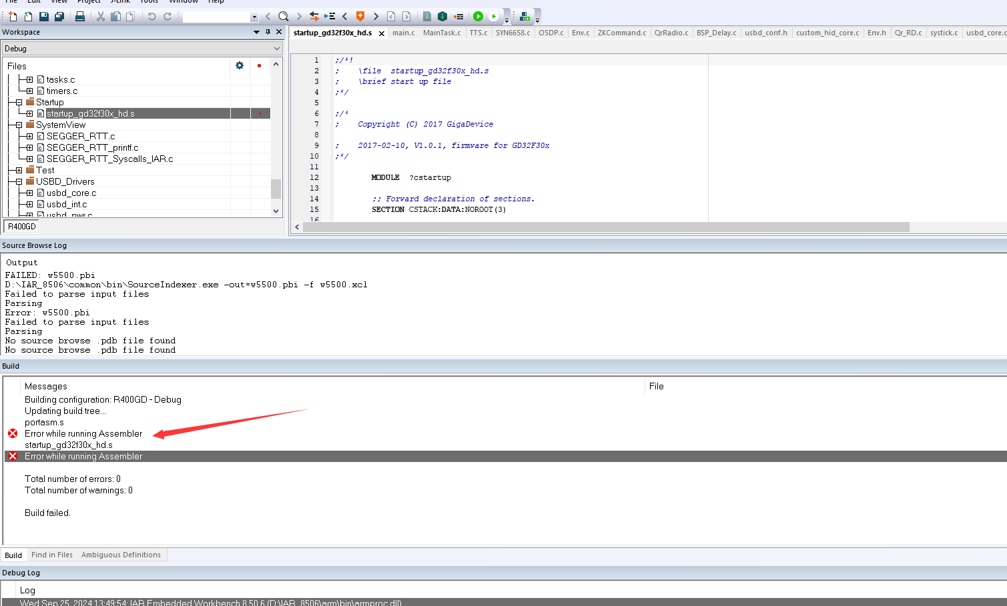
Task: Open the toolbar search combo dropdown arrow
Action: (254, 17)
